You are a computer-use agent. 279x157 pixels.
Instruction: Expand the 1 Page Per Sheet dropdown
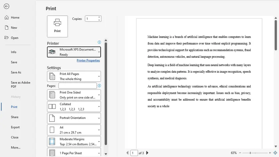(74, 153)
